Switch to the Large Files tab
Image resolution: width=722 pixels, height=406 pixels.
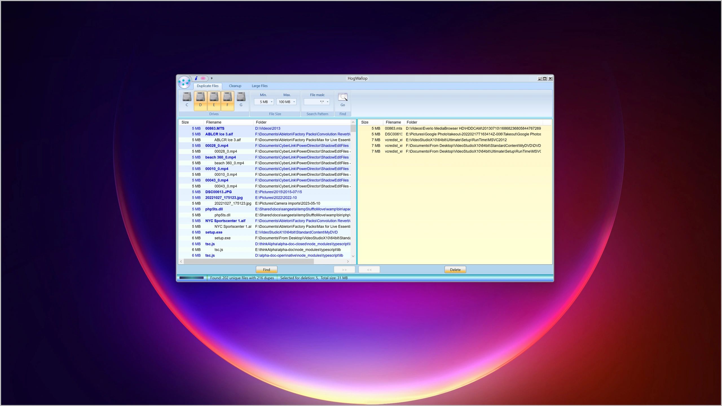tap(259, 86)
